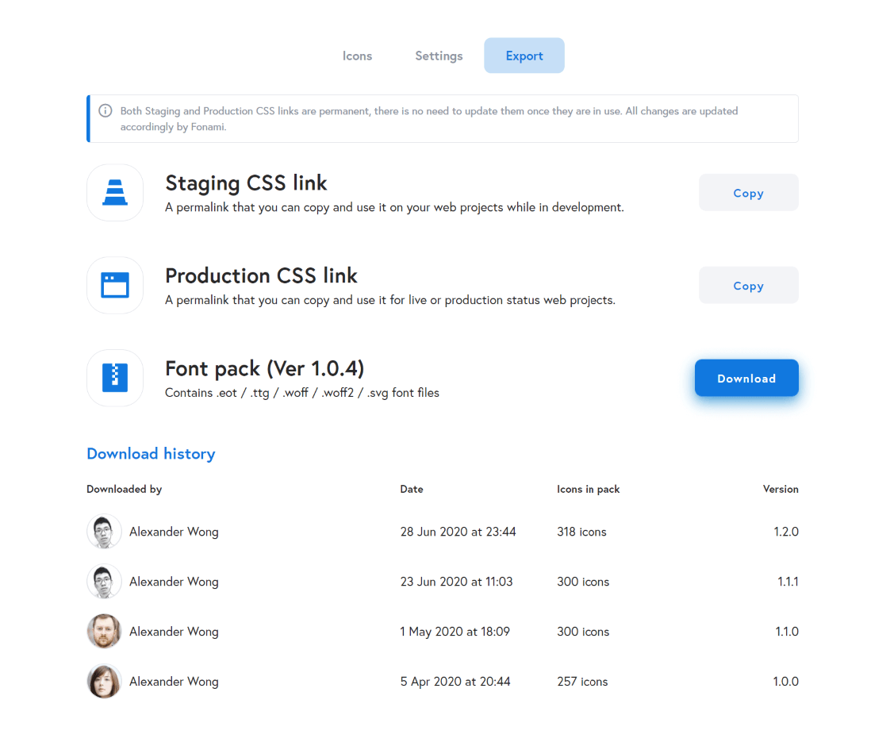Select Alexander Wong in the version 1.1.1 row
Image resolution: width=890 pixels, height=746 pixels.
click(x=174, y=582)
